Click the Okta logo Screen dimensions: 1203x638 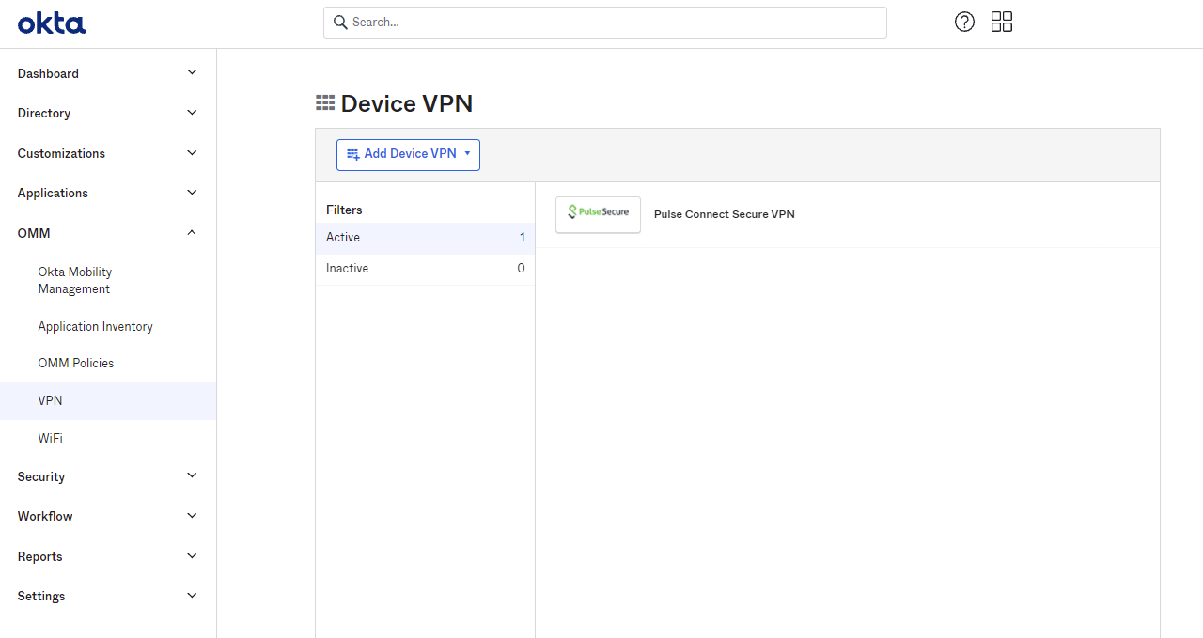[x=52, y=23]
